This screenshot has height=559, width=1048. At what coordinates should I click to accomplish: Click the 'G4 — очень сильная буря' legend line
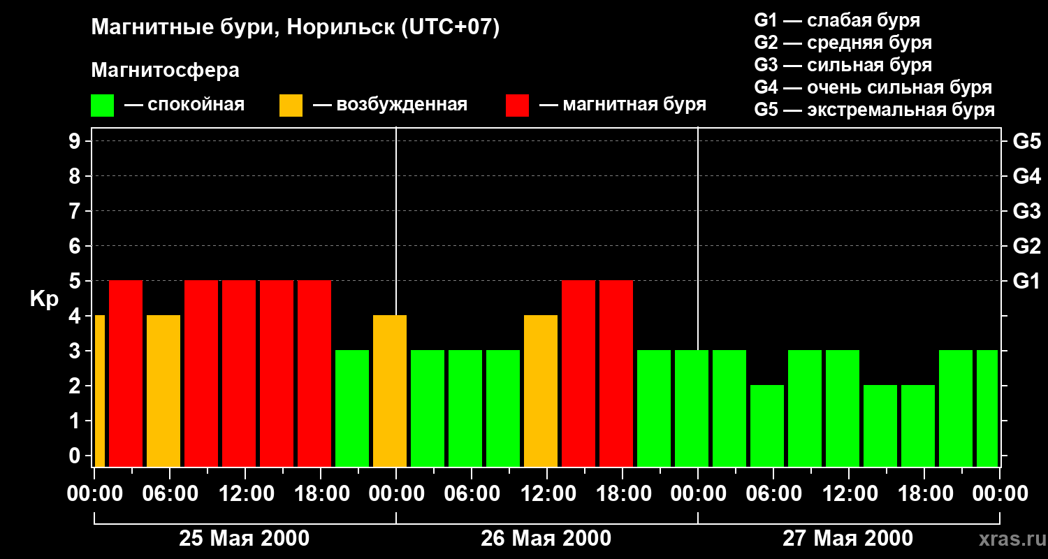tap(873, 87)
